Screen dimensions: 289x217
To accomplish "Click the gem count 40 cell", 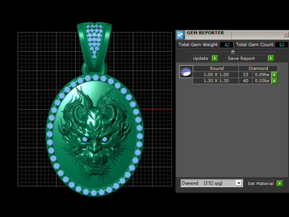I will pos(246,81).
